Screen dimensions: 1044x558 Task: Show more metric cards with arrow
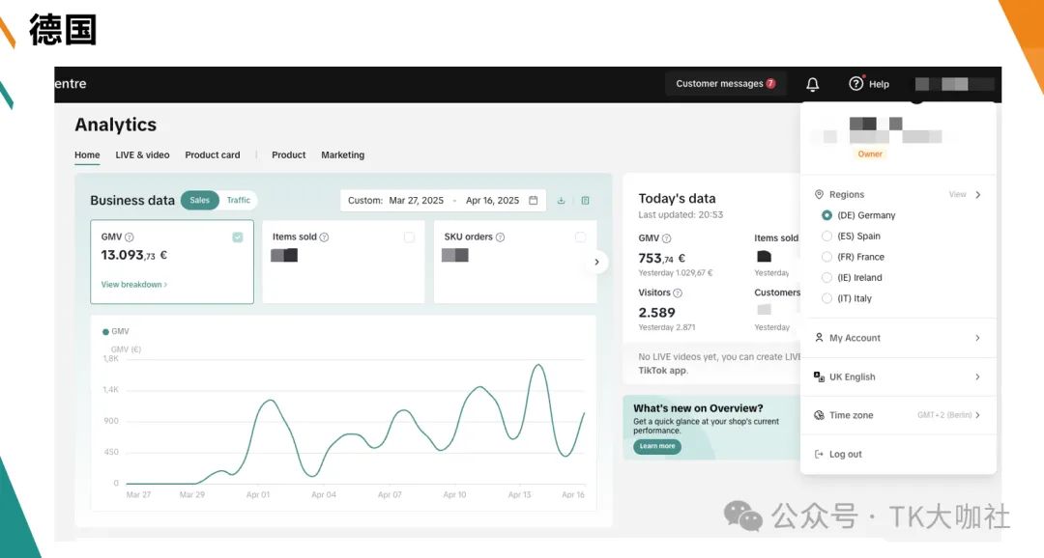coord(596,262)
